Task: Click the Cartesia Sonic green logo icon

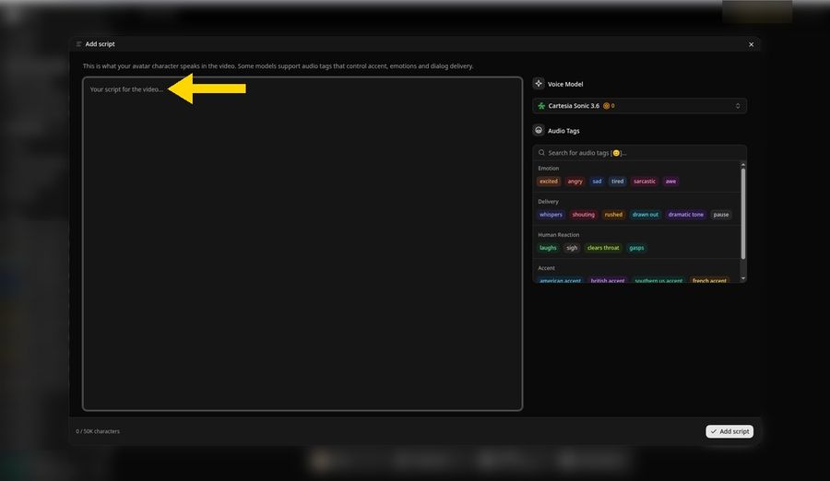Action: [x=541, y=106]
